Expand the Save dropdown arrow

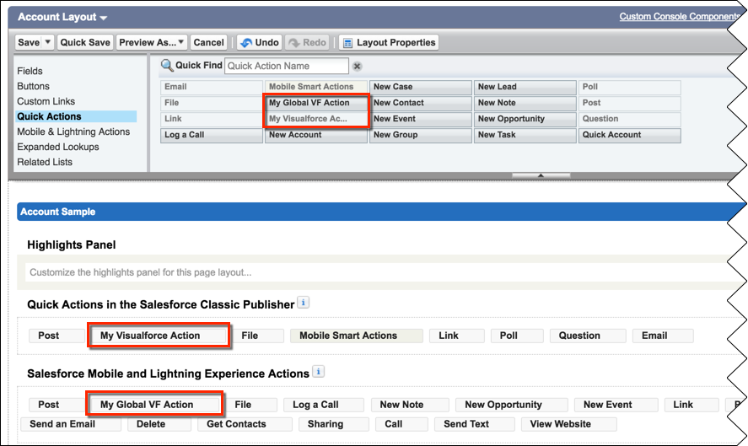(48, 42)
